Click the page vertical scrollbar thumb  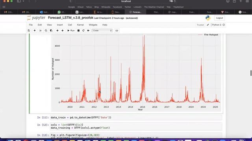(x=251, y=73)
